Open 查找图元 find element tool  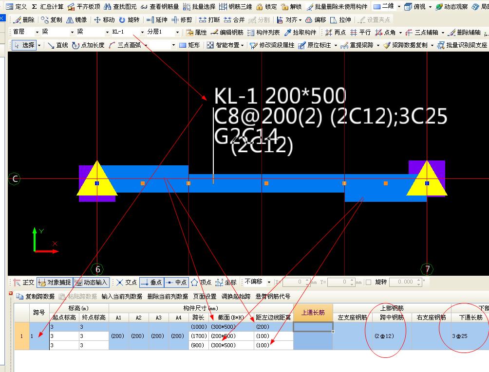point(120,6)
